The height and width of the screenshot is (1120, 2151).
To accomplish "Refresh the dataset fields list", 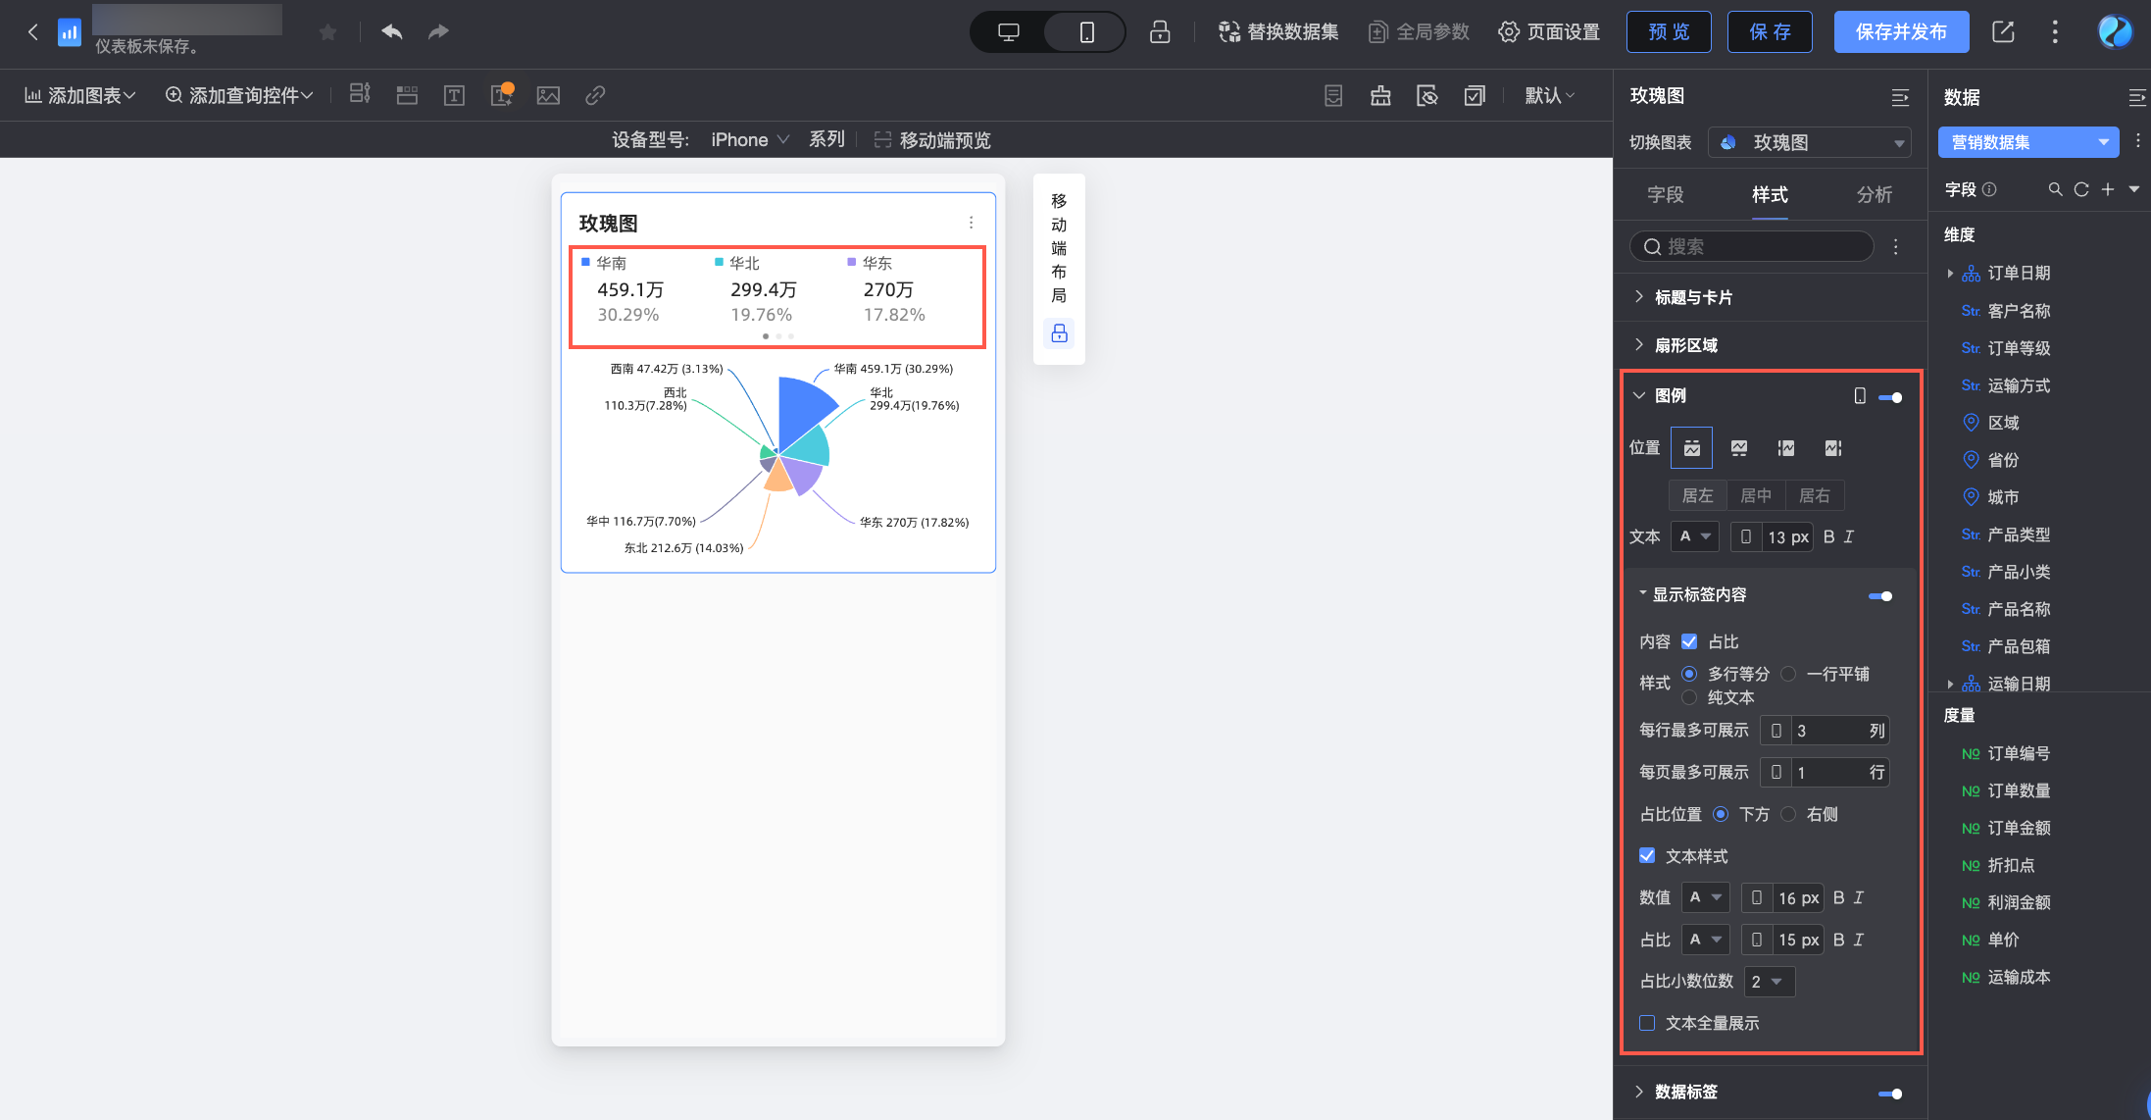I will pos(2081,189).
